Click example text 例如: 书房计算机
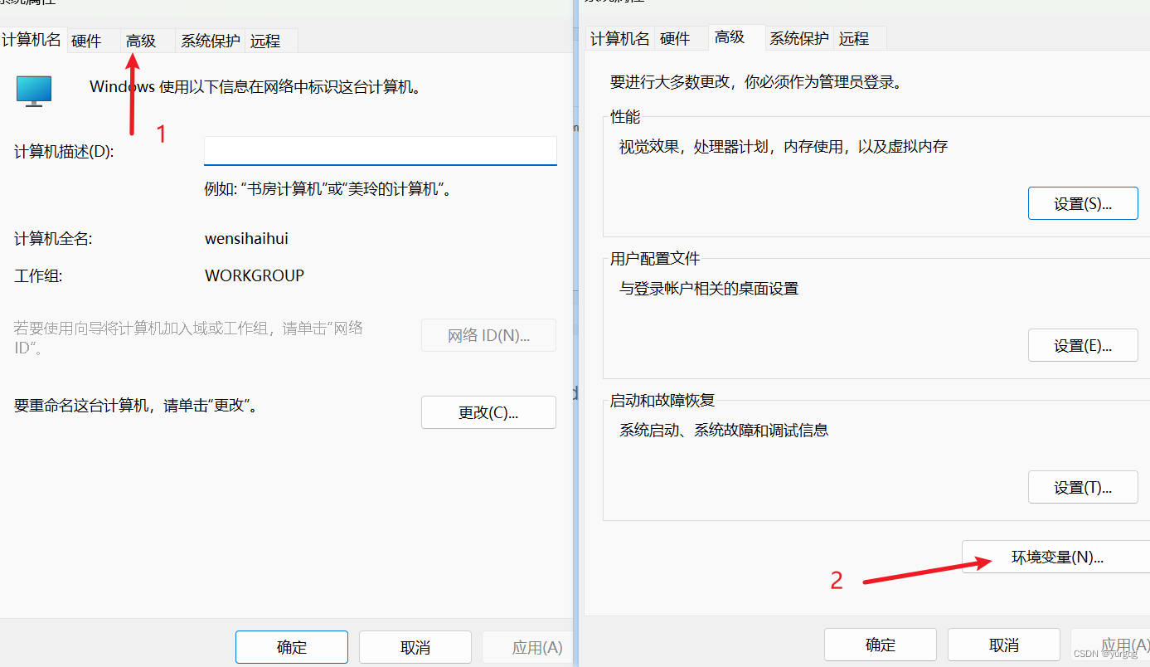1150x667 pixels. (x=328, y=189)
